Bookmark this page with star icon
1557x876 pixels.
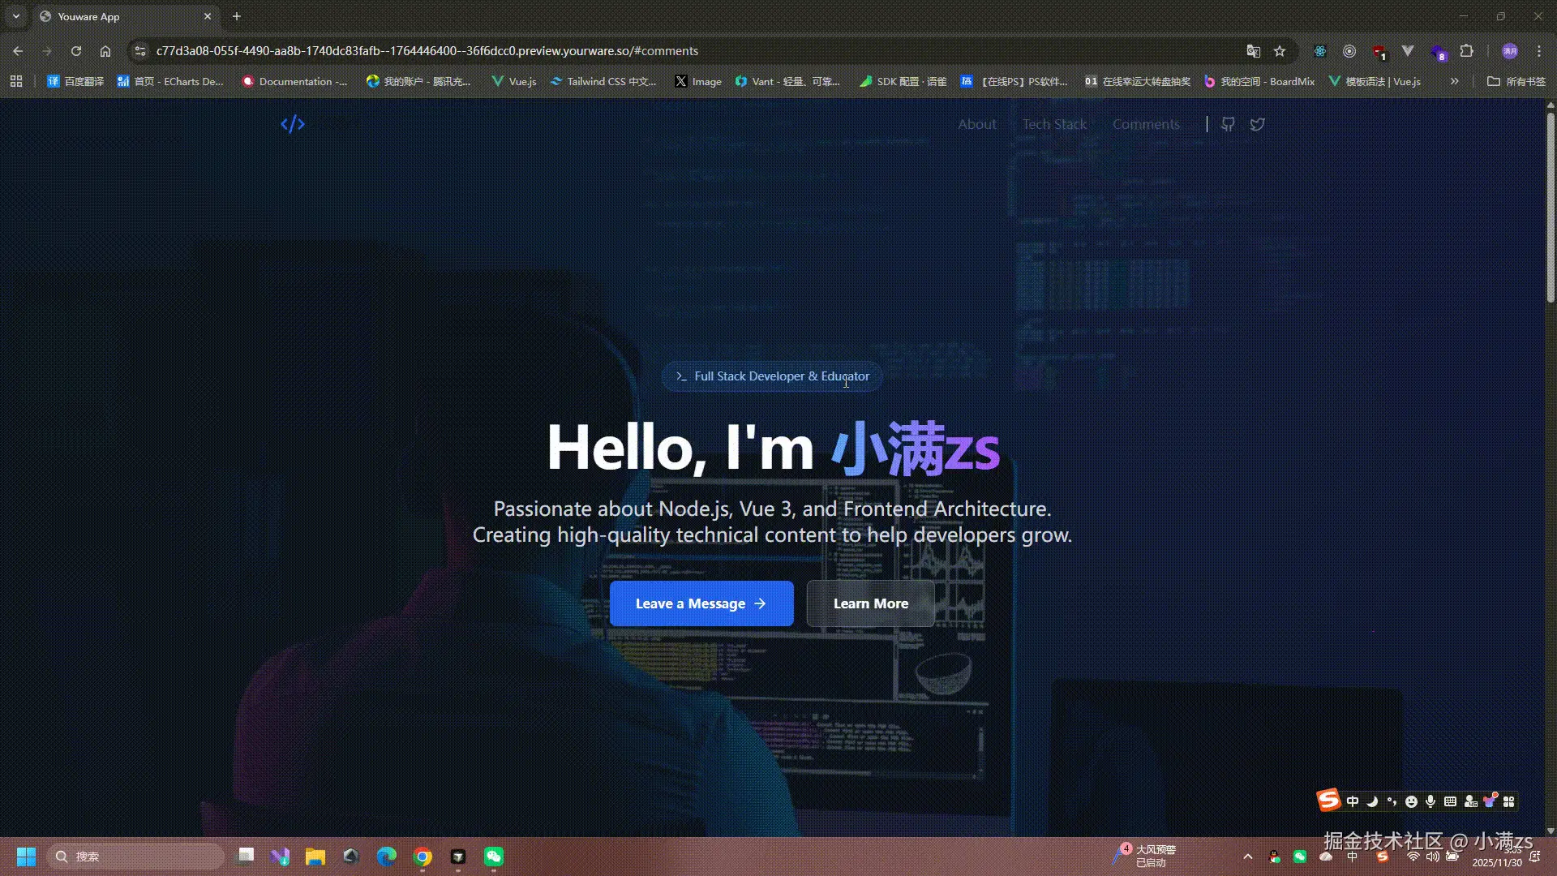[x=1280, y=51]
